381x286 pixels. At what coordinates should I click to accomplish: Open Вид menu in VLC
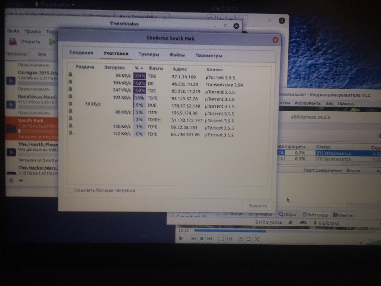(330, 103)
